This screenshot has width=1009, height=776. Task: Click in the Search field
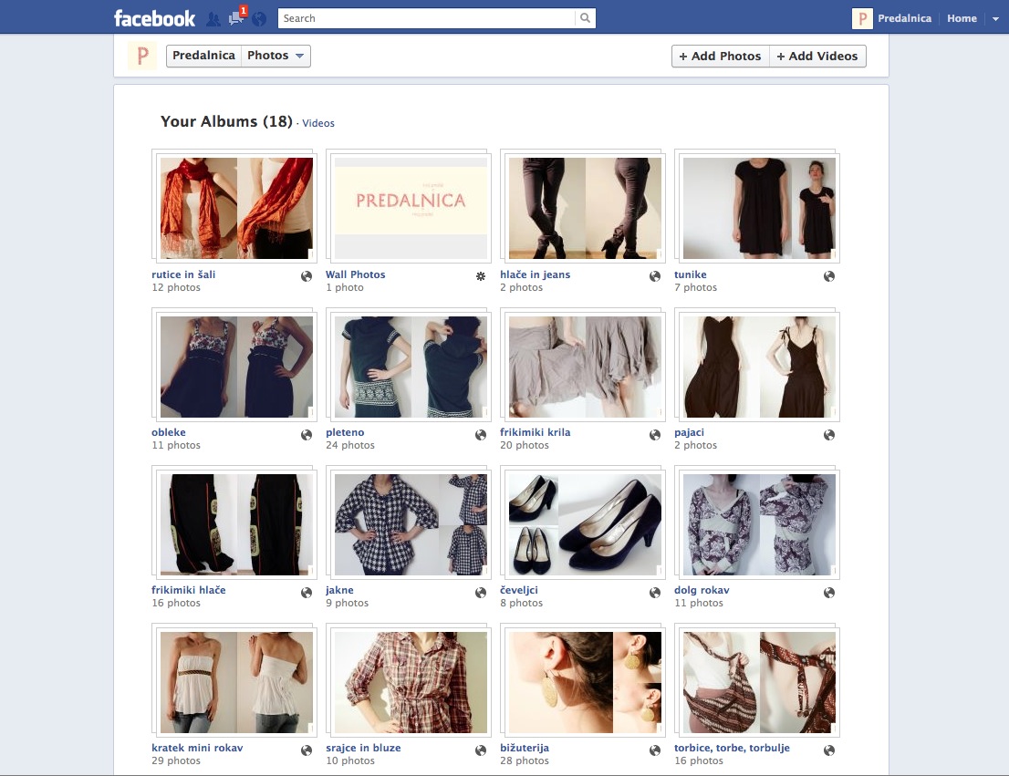click(x=426, y=18)
